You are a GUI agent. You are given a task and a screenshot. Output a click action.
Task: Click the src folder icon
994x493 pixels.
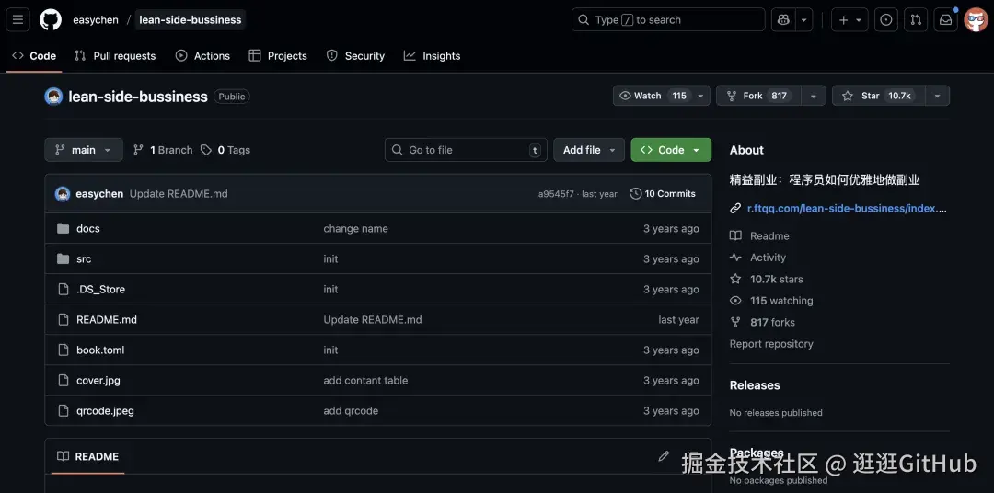click(63, 259)
